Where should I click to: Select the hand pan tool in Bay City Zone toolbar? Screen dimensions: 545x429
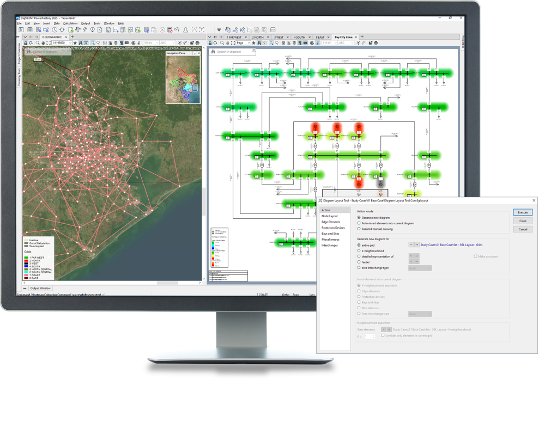(228, 43)
